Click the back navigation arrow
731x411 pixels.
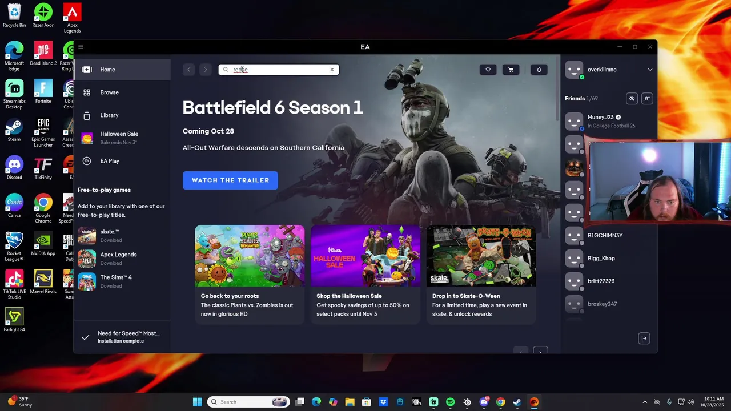click(188, 70)
